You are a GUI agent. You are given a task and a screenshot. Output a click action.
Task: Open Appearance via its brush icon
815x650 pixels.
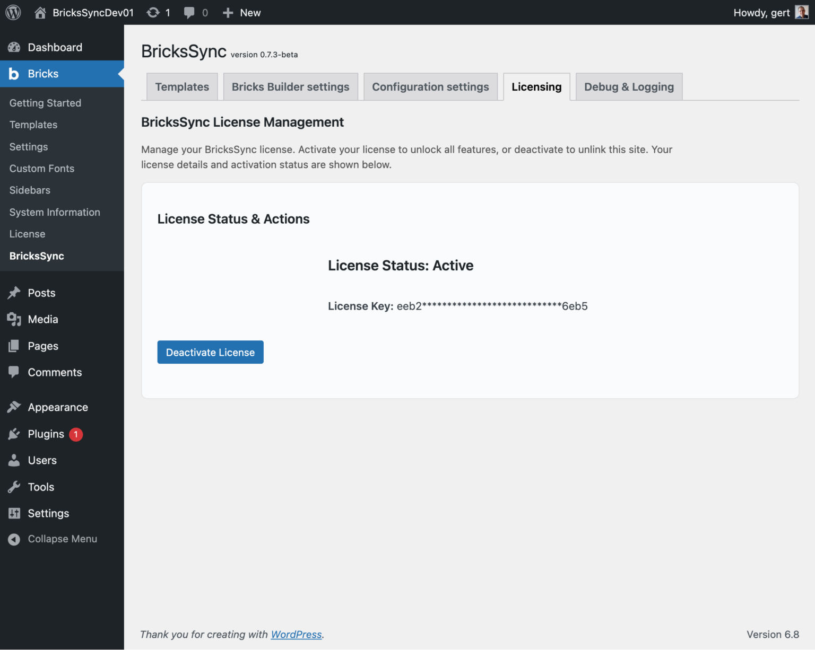14,407
